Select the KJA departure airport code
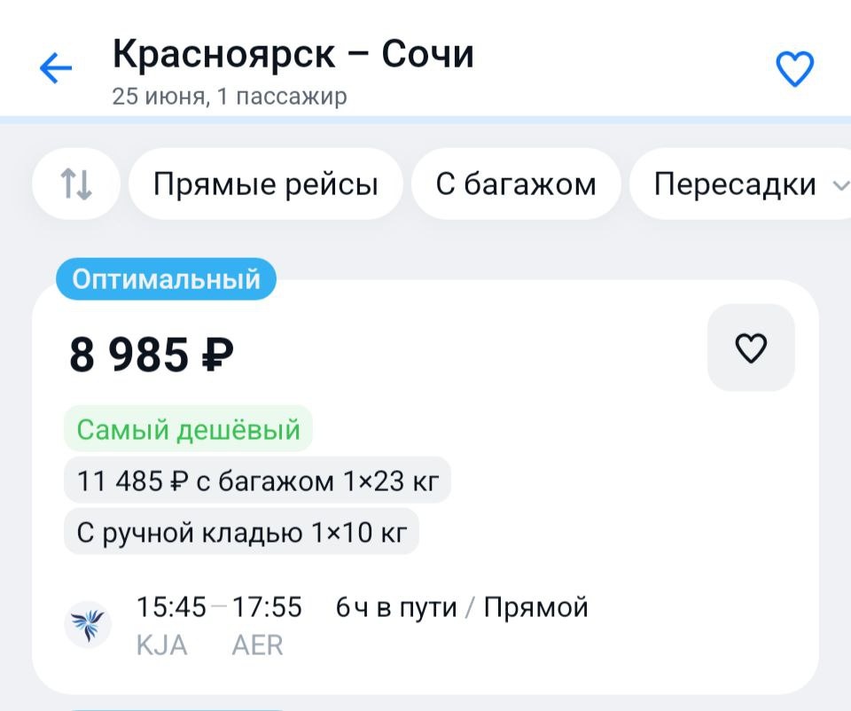Image resolution: width=851 pixels, height=711 pixels. click(161, 645)
